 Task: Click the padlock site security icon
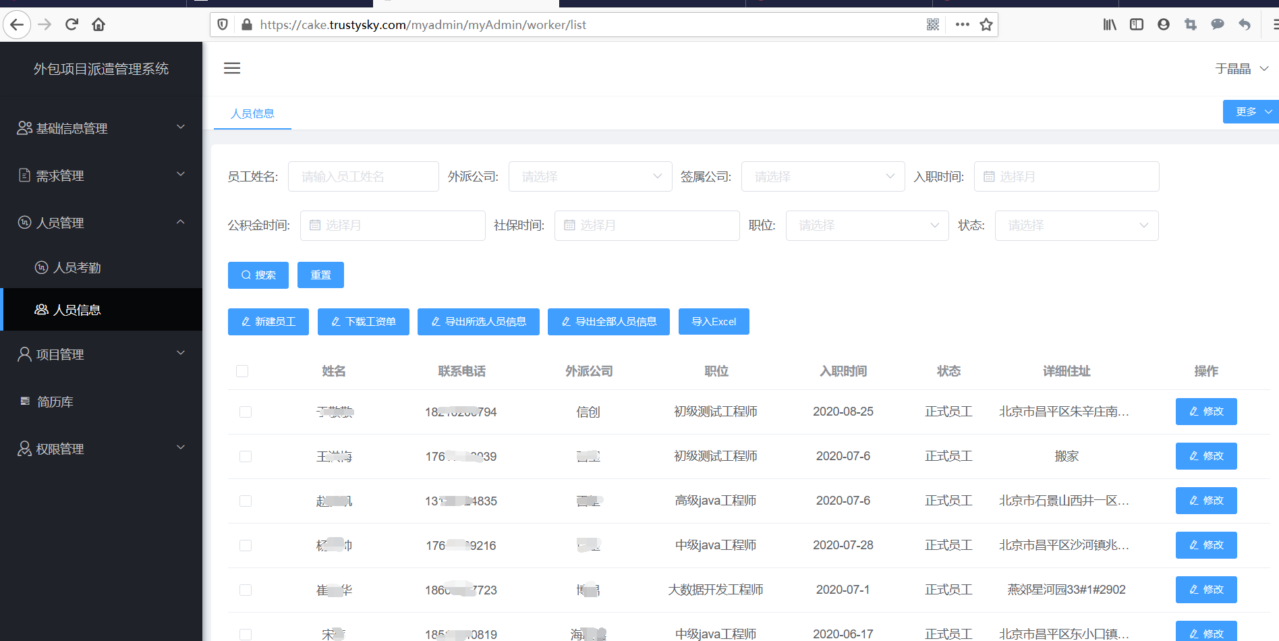(246, 25)
